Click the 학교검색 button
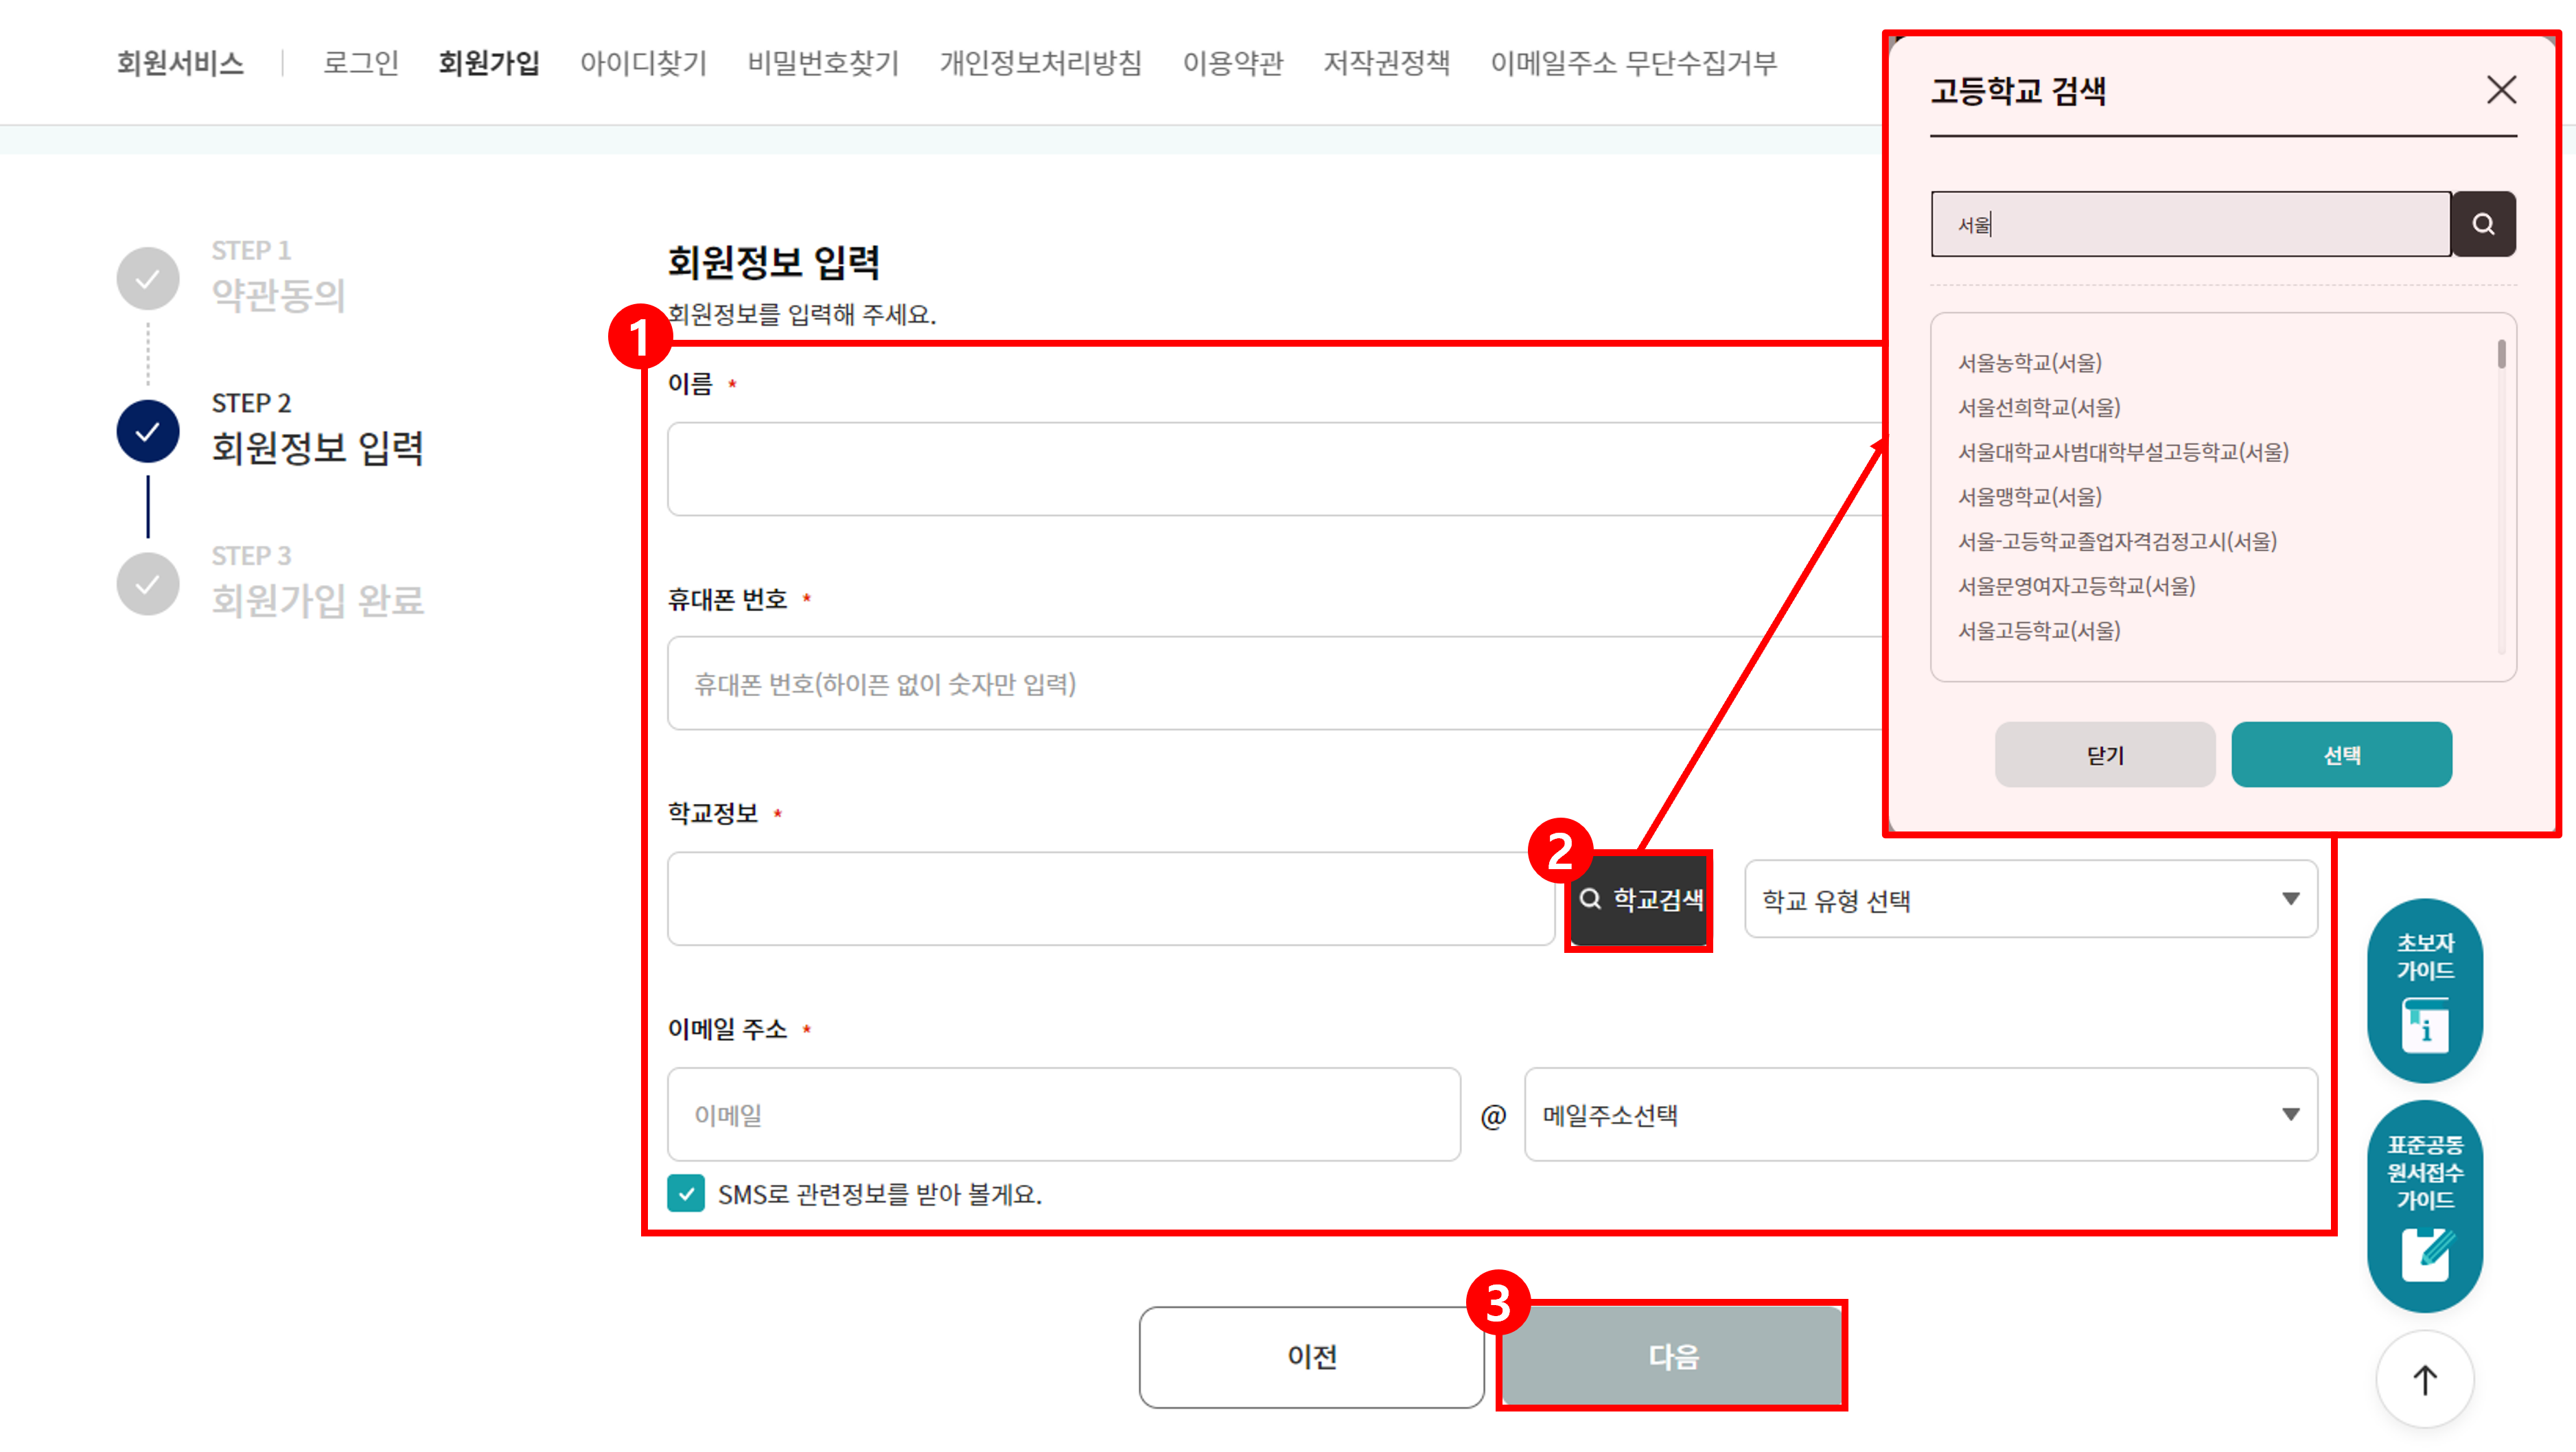This screenshot has height=1452, width=2576. click(1640, 900)
